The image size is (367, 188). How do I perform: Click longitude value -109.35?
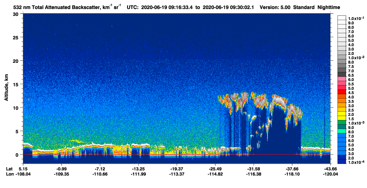click(x=61, y=174)
